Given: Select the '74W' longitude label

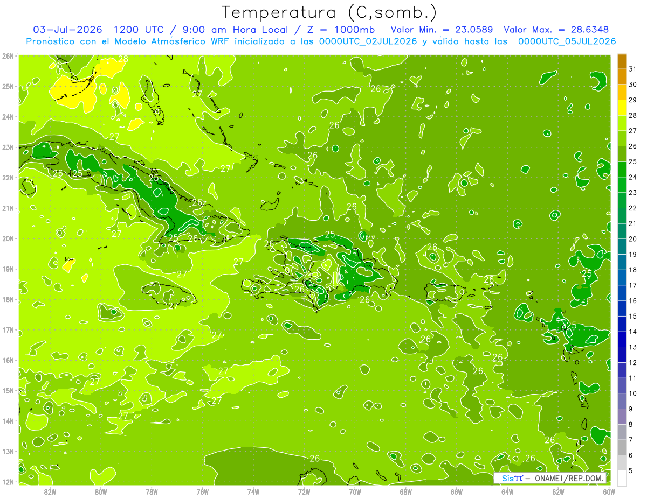Looking at the screenshot, I should [253, 492].
